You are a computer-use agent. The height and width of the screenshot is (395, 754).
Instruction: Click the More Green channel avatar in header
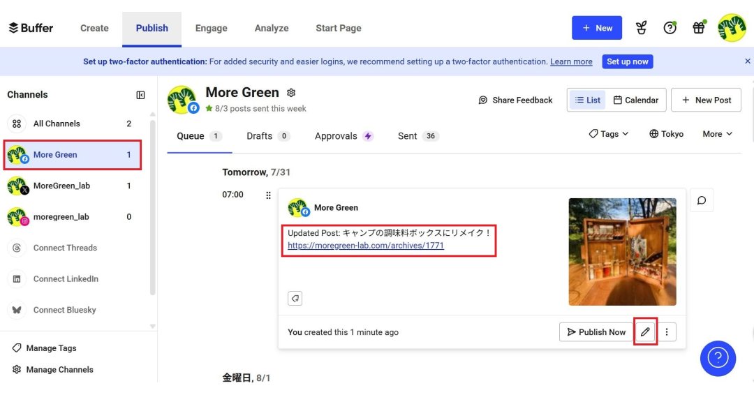point(183,100)
